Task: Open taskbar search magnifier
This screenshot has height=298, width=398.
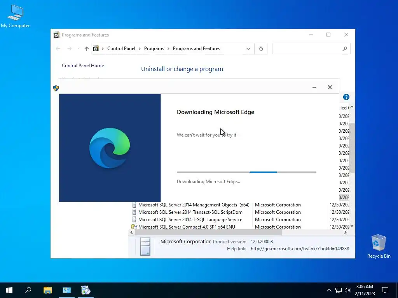Action: pos(28,290)
